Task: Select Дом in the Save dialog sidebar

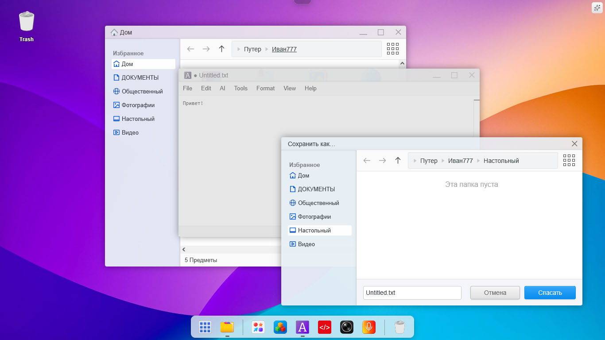Action: [x=320, y=175]
